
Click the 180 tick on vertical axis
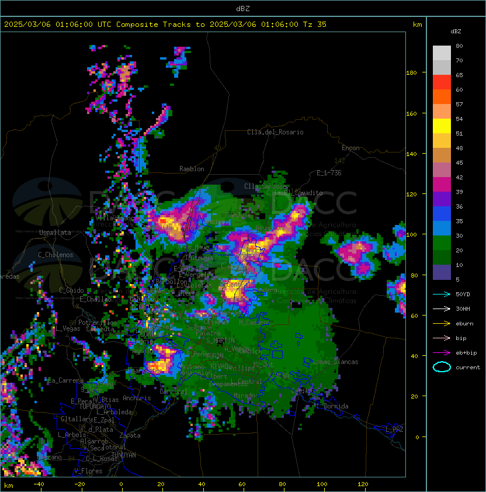click(x=411, y=73)
